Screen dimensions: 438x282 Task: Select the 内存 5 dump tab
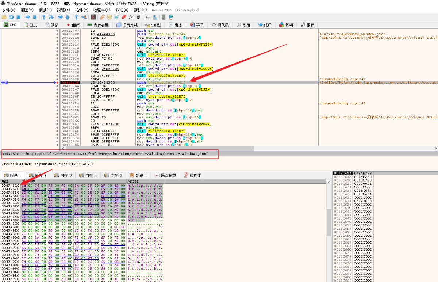113,175
